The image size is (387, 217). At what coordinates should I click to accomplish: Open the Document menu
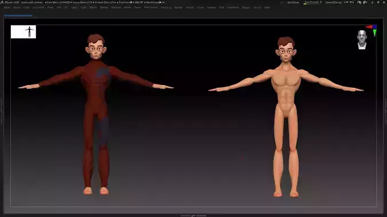coord(38,7)
